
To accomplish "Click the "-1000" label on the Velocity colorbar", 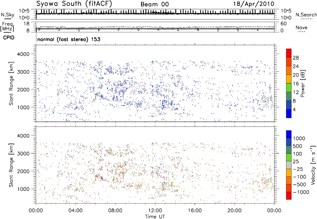I will [301, 192].
